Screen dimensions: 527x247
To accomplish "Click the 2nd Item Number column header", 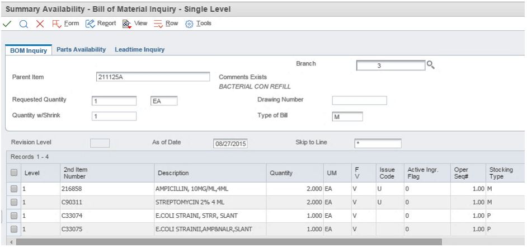I will click(107, 173).
